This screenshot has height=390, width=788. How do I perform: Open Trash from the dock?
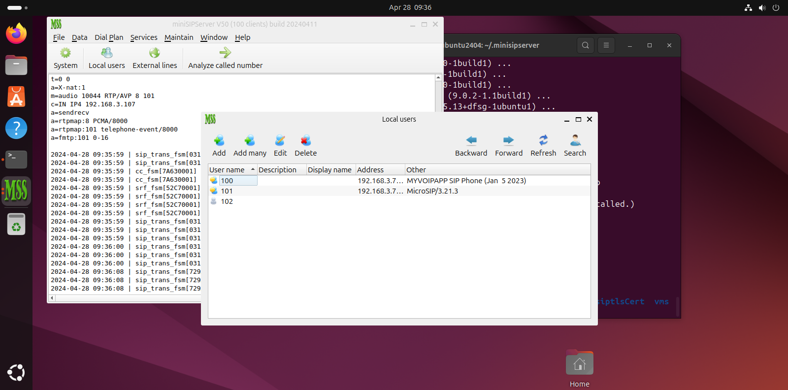16,224
